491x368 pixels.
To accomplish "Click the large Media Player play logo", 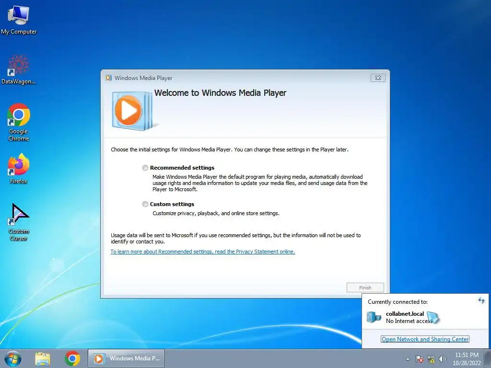I will [132, 111].
